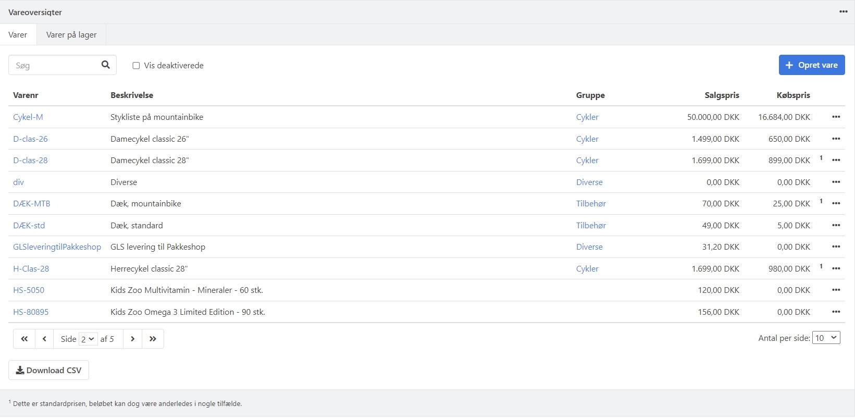Click the Download CSV button
Viewport: 855px width, 418px height.
tap(48, 370)
